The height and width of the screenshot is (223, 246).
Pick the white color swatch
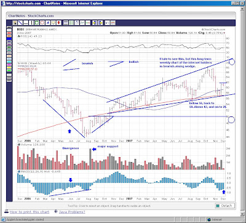tap(9, 30)
